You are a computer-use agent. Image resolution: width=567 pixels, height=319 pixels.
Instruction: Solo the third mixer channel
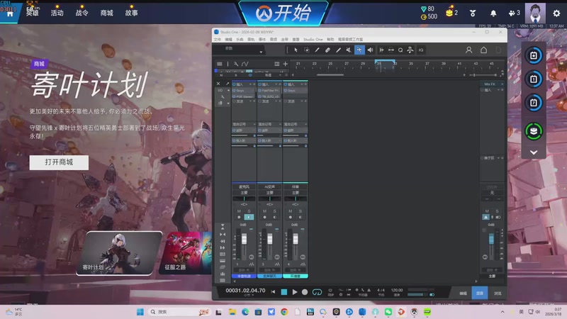pyautogui.click(x=300, y=211)
